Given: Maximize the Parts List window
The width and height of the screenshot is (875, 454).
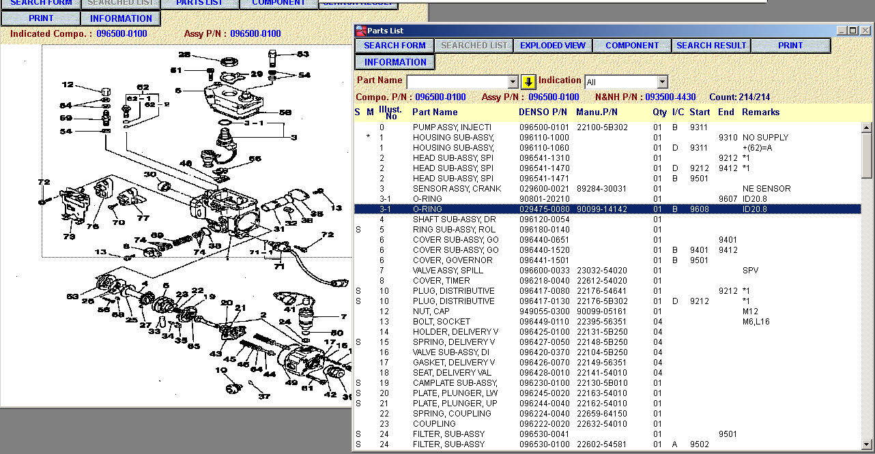Looking at the screenshot, I should (853, 31).
